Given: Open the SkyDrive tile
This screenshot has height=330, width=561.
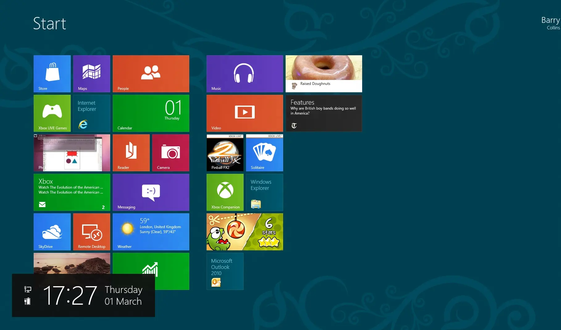Looking at the screenshot, I should (x=52, y=232).
